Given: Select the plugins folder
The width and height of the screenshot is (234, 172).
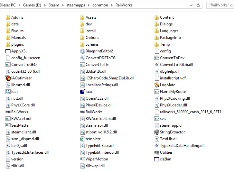Looking at the screenshot, I should tap(14, 44).
